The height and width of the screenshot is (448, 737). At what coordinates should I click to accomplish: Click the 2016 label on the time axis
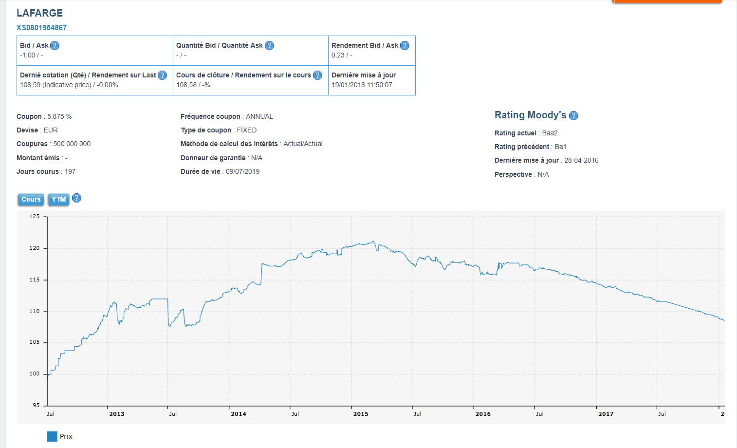483,414
